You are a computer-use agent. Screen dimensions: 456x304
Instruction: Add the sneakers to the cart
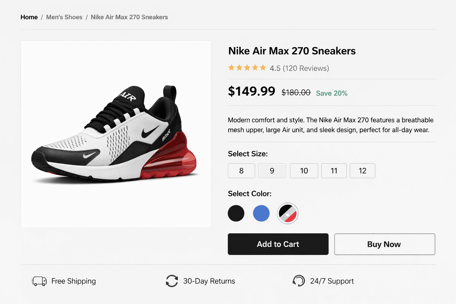(x=278, y=244)
